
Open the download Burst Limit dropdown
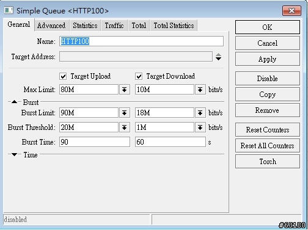click(200, 113)
